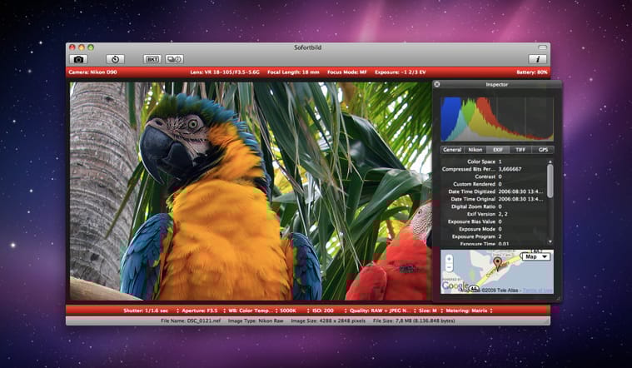Screen dimensions: 632x368
Task: Select the Date Time Digitized row
Action: 494,191
